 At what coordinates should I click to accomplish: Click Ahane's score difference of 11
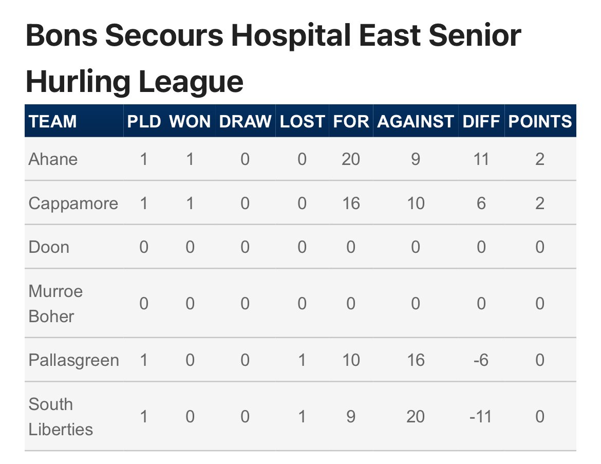point(481,159)
